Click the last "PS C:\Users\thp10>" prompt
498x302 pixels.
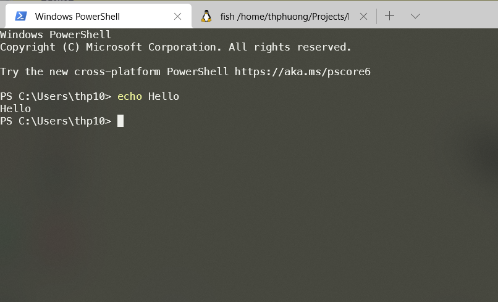56,121
